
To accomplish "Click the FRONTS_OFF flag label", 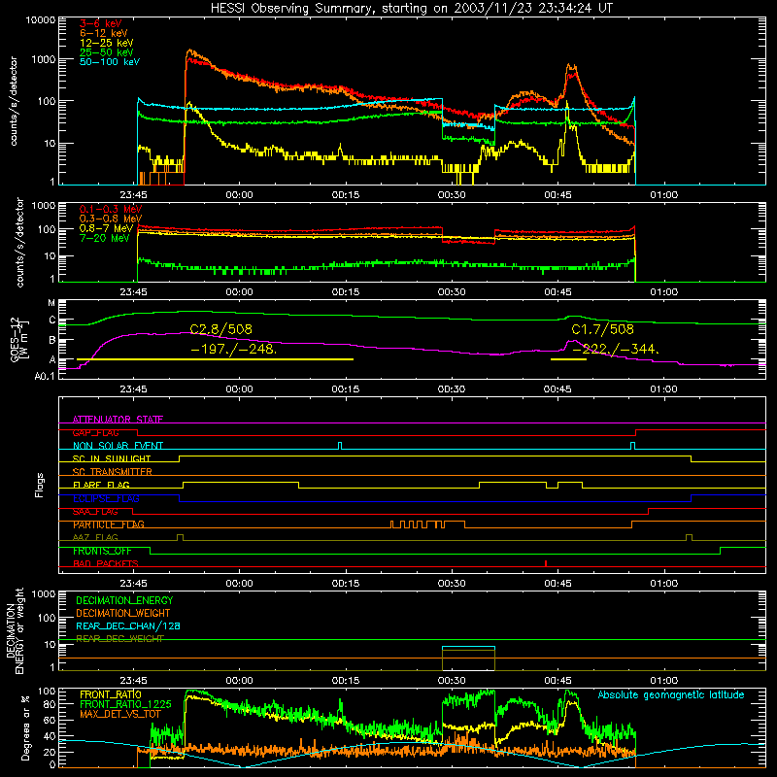I will [x=102, y=551].
